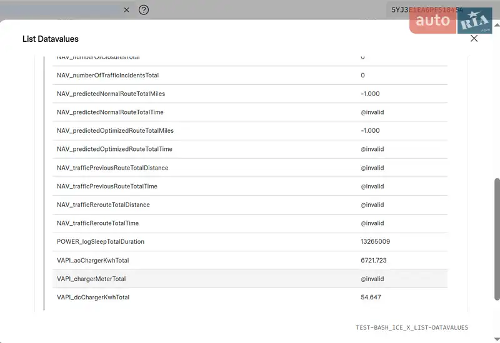Click the VIN number field at top
Viewport: 500px width, 343px height.
[427, 10]
